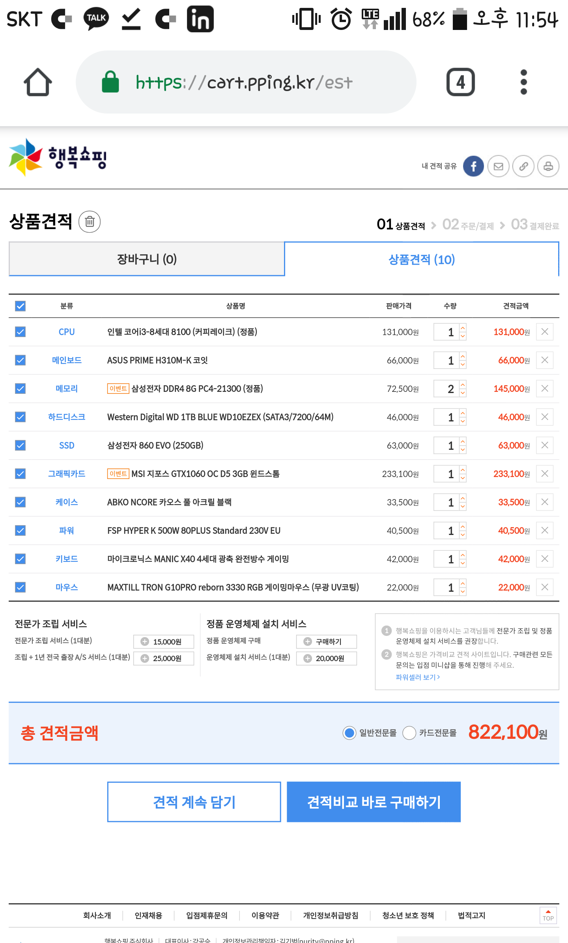
Task: Uncheck the 메인보드 row checkbox
Action: [x=20, y=360]
